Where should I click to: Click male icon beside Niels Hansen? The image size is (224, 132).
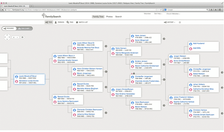click(113, 49)
